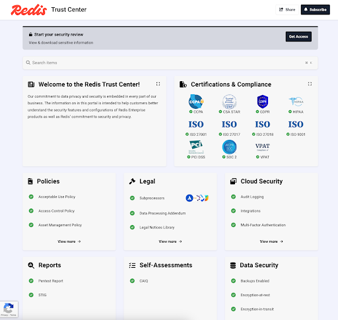338x320 pixels.
Task: Click the Subscribe button
Action: click(316, 10)
